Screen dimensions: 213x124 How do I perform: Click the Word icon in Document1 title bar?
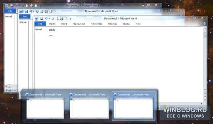tap(6, 6)
